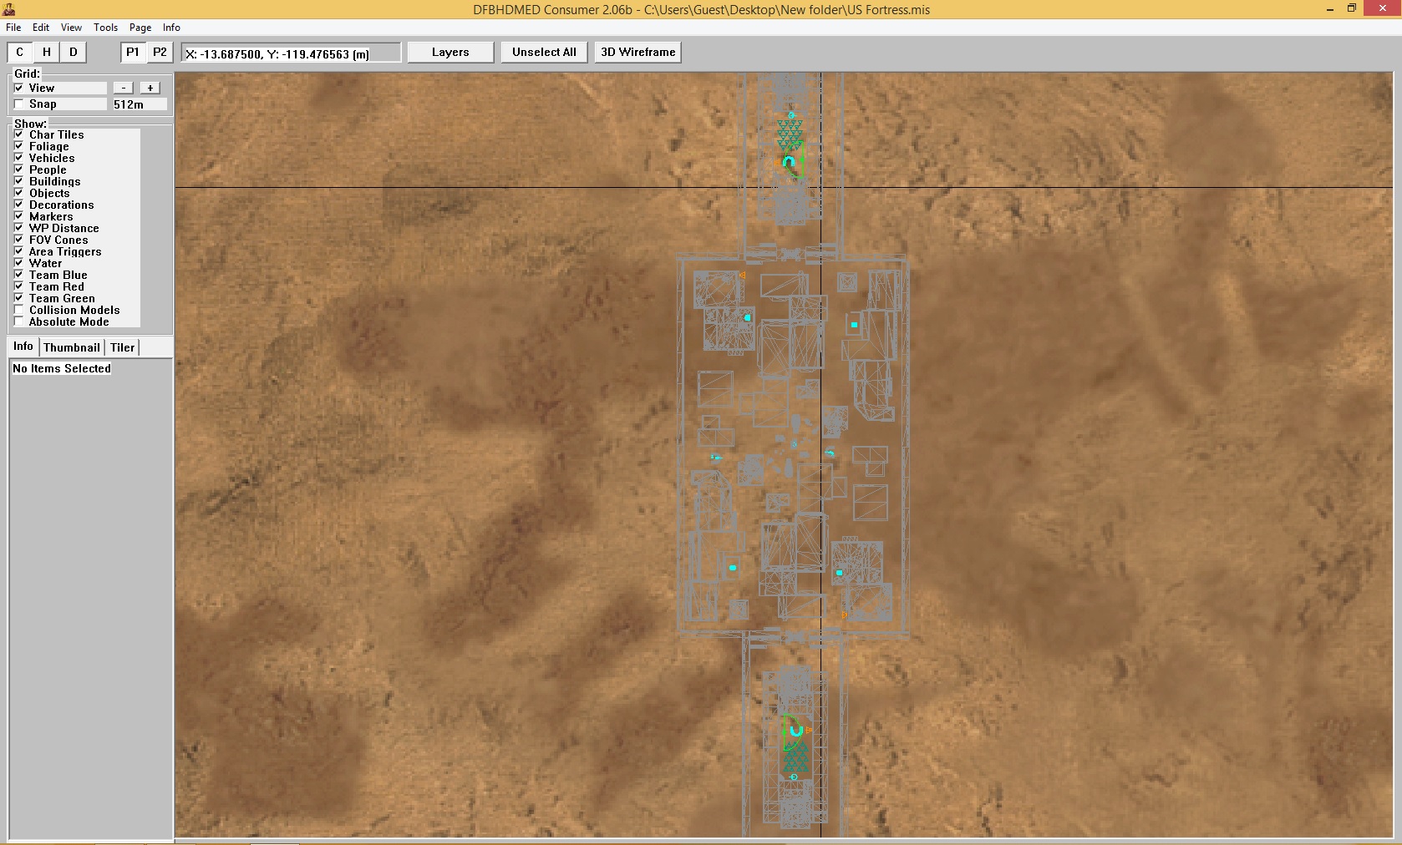Image resolution: width=1402 pixels, height=845 pixels.
Task: Toggle Markers visibility checkbox
Action: point(18,216)
